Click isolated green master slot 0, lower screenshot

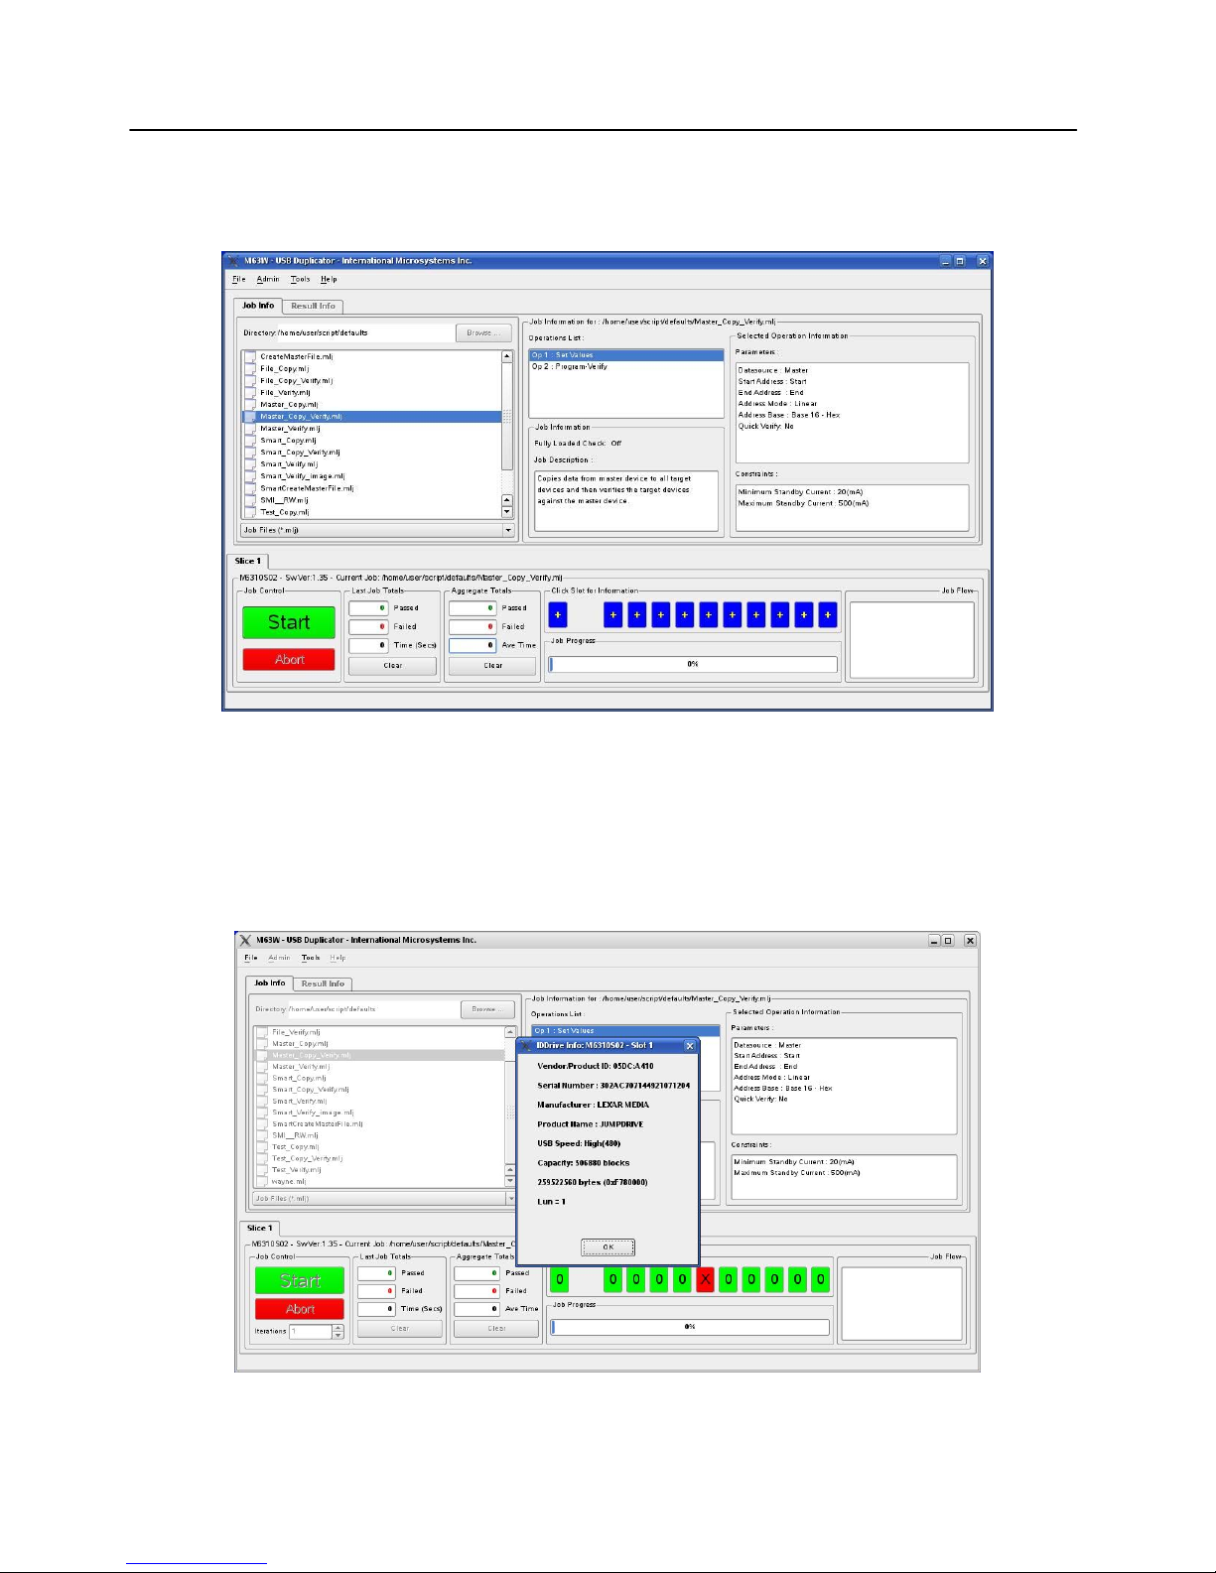point(561,1279)
